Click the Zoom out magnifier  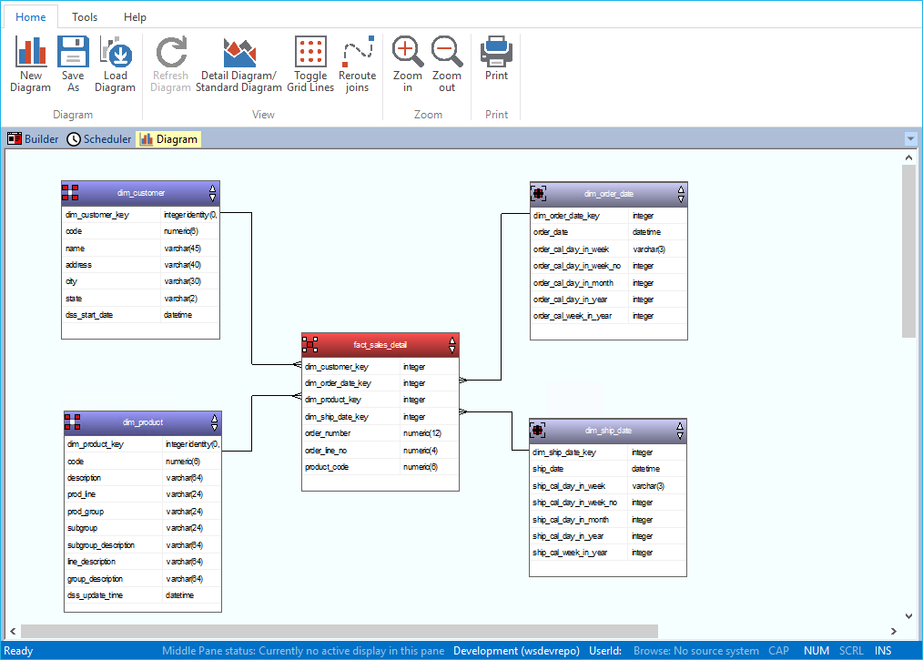point(447,53)
